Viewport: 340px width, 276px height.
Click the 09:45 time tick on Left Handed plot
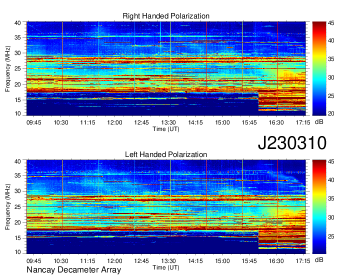(x=33, y=261)
